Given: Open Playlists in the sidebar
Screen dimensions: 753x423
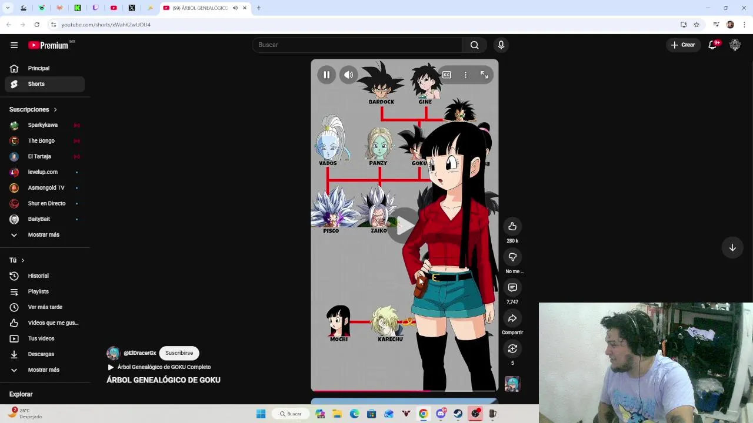Looking at the screenshot, I should [45, 291].
